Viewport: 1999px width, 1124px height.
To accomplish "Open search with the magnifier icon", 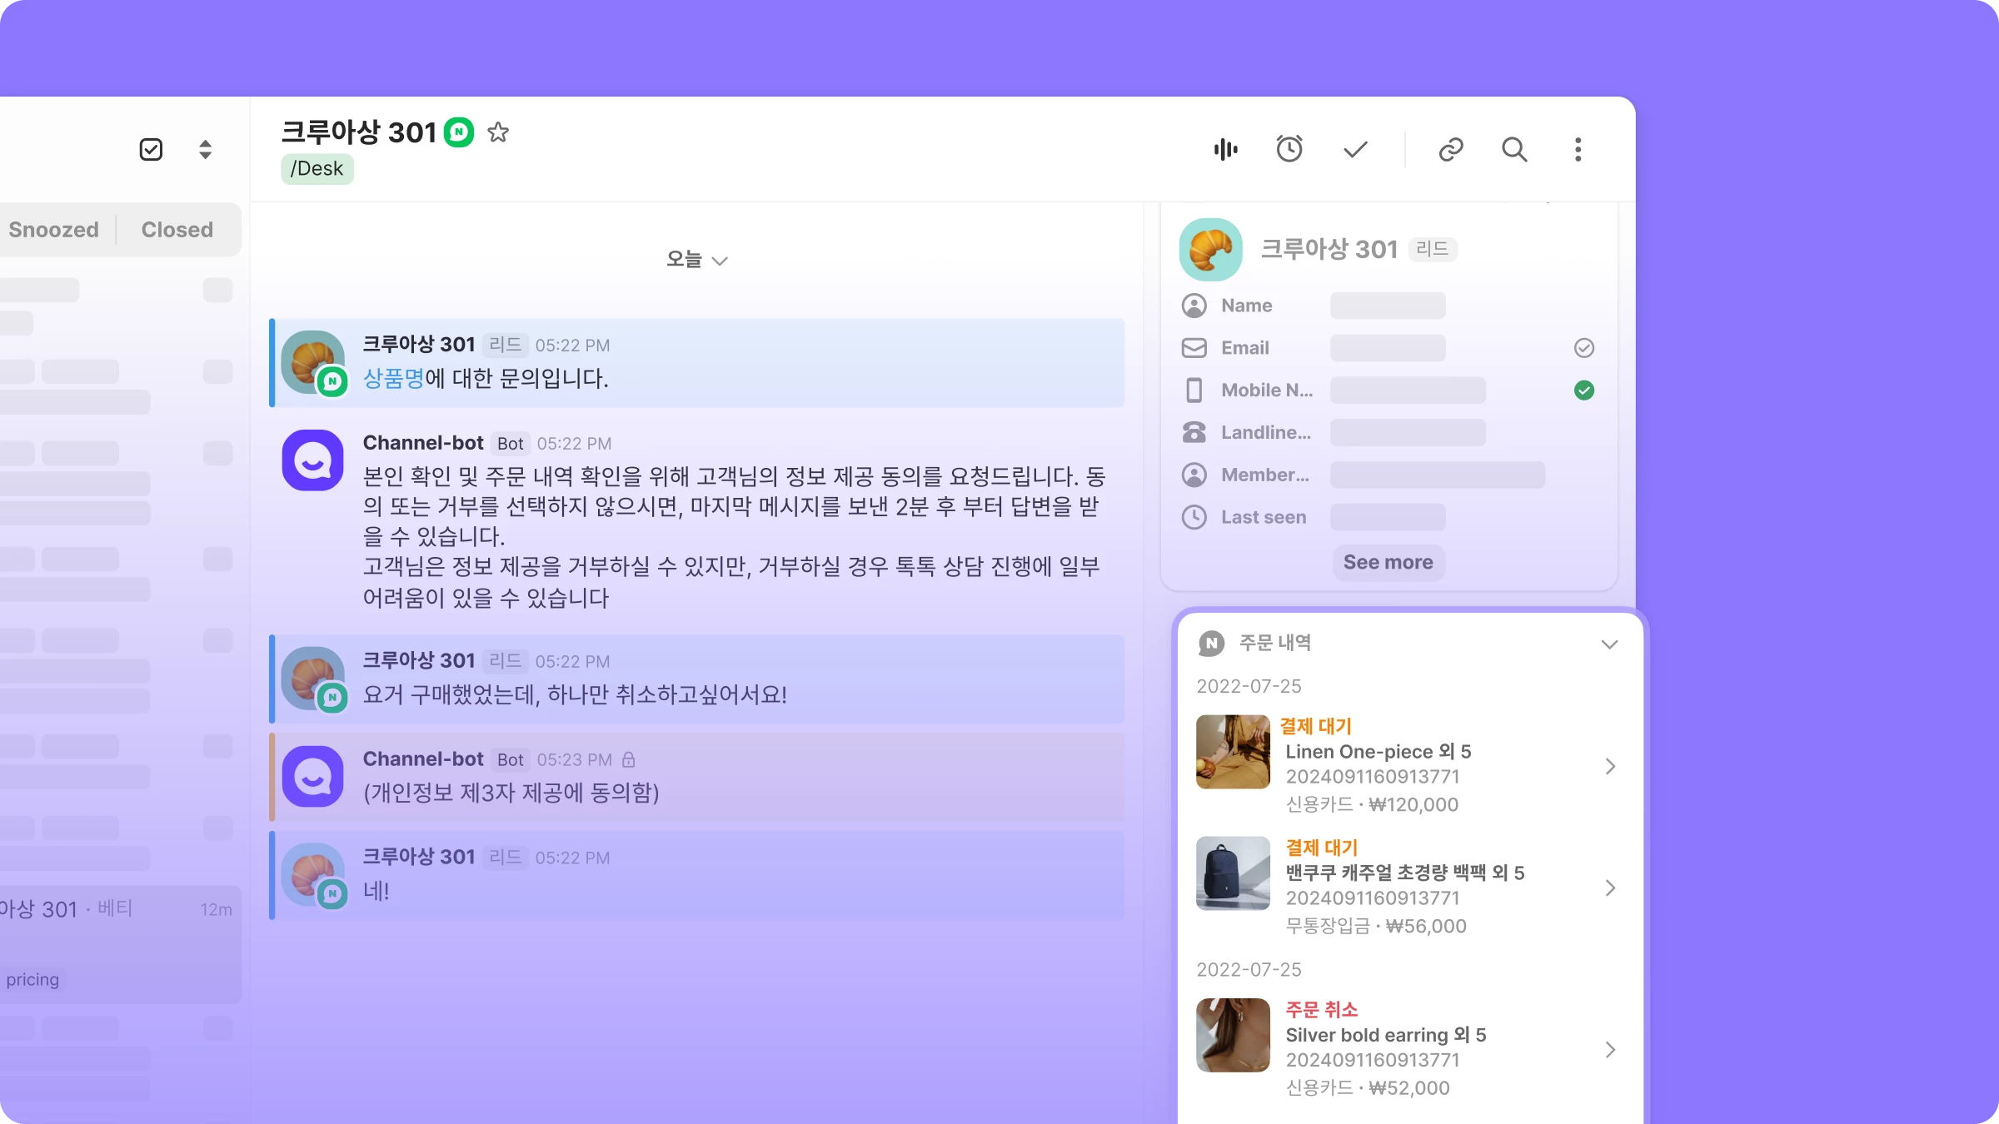I will [x=1515, y=150].
